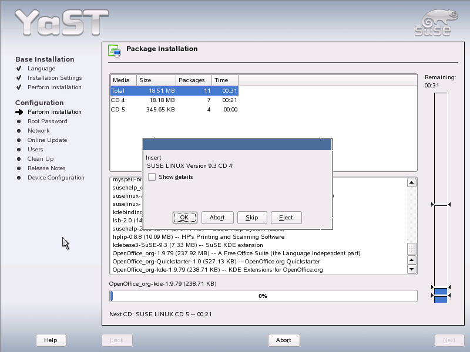Screen dimensions: 470x352
Task: Click the Network step in the sidebar
Action: (x=38, y=130)
